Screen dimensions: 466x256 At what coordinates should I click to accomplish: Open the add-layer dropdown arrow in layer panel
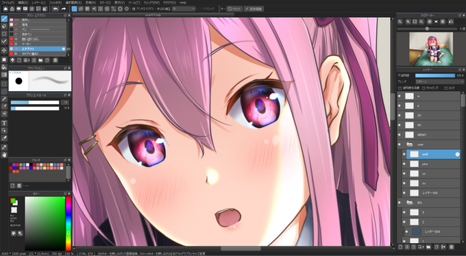coord(421,247)
